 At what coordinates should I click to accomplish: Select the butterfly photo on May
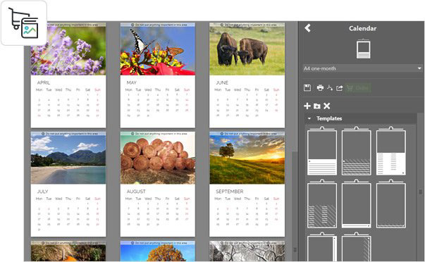158,49
